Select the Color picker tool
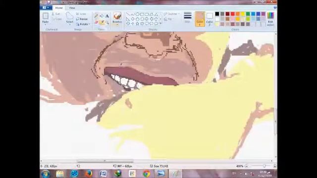317x178 pixels. pos(102,22)
